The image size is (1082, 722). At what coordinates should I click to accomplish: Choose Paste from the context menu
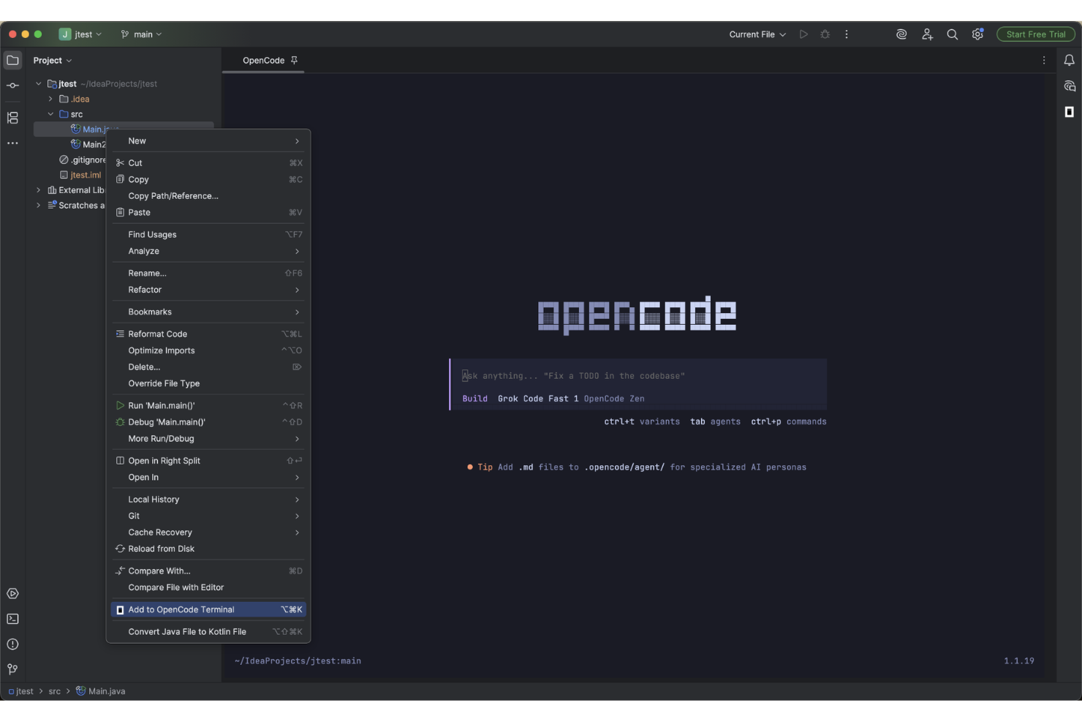click(x=208, y=212)
